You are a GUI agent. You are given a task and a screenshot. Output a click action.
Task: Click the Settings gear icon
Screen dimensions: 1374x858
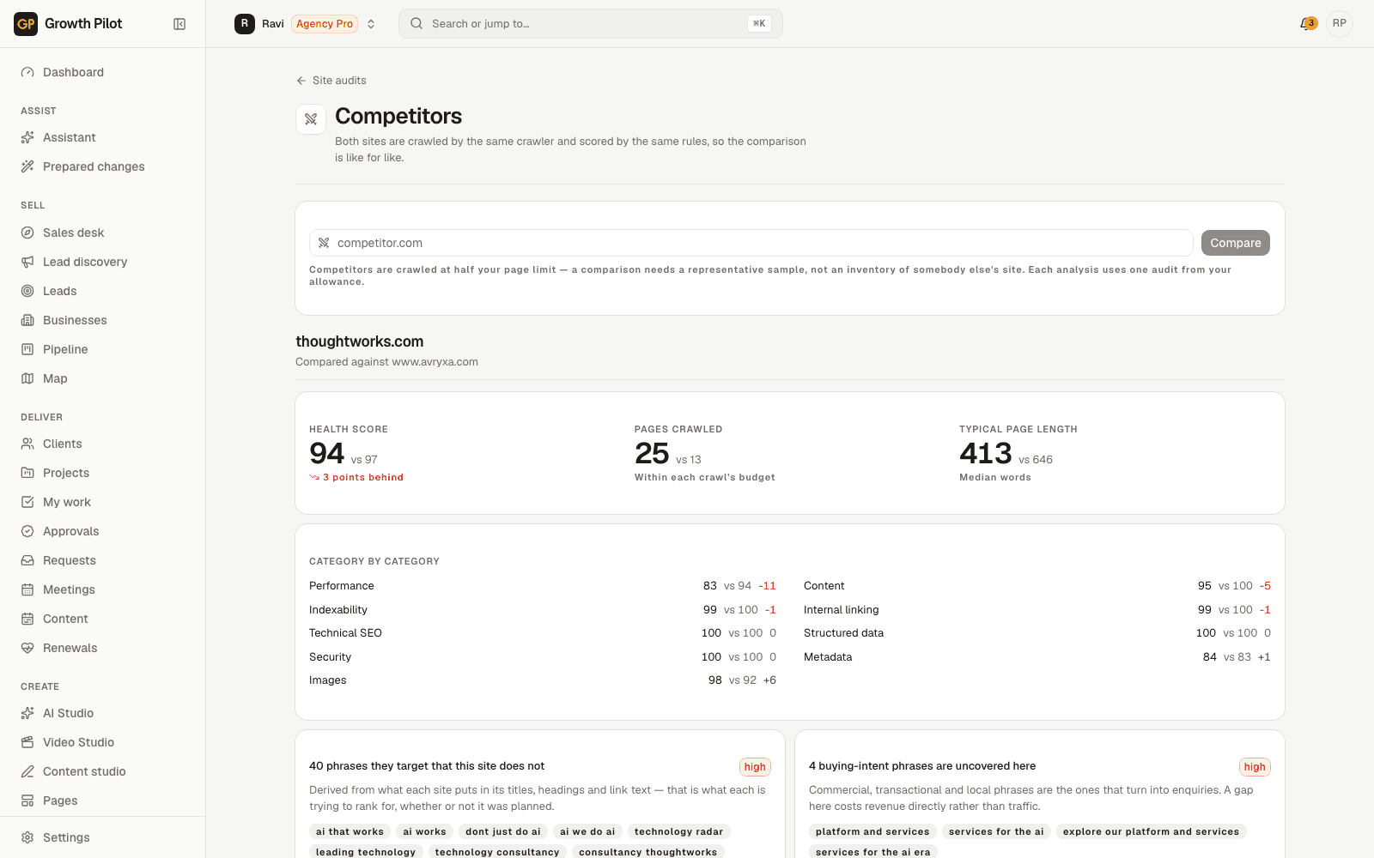[x=27, y=837]
